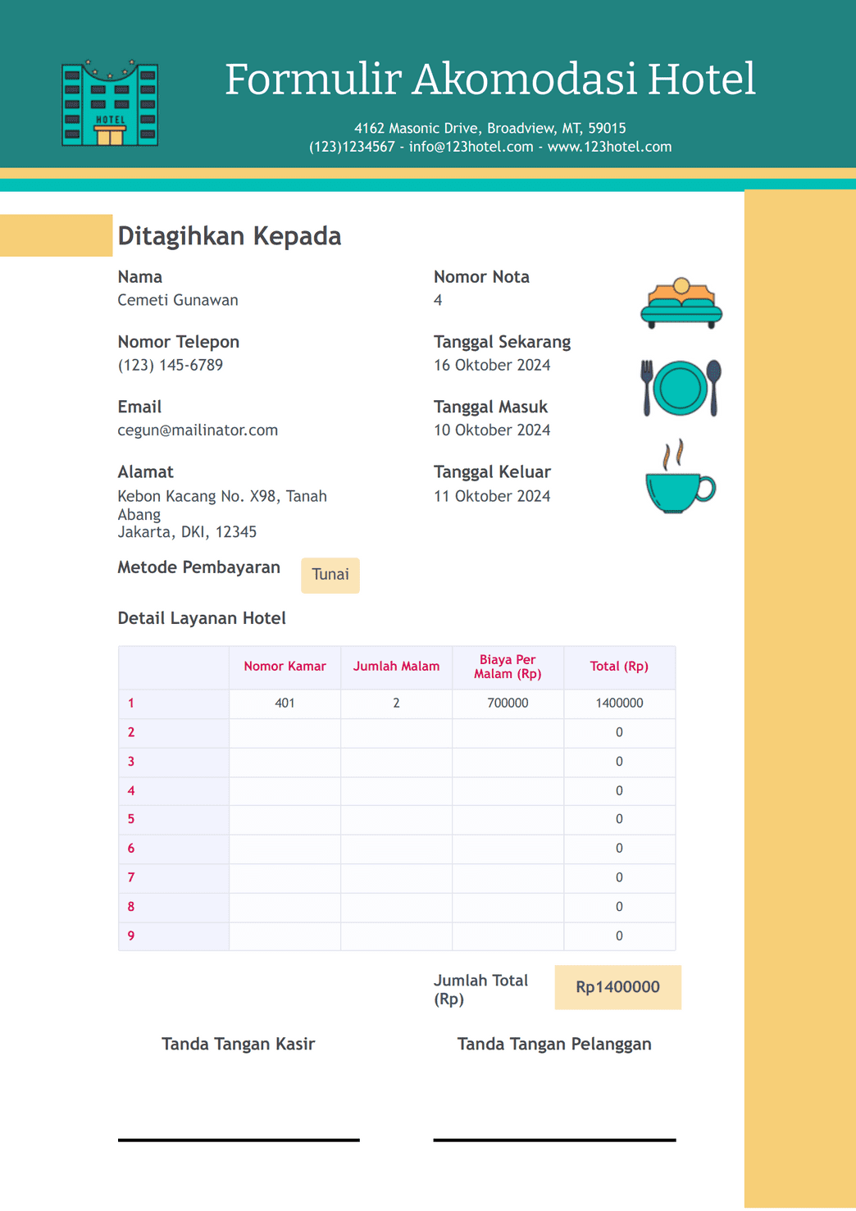Select the Jumlah Malam column header
The width and height of the screenshot is (856, 1211).
point(396,666)
